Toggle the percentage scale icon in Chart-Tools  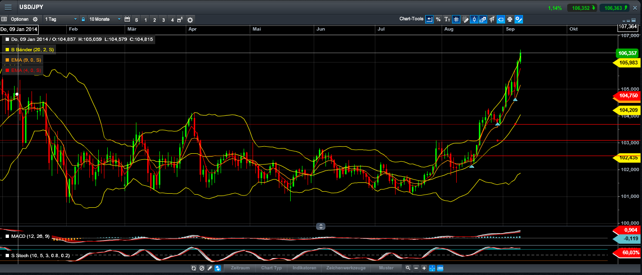(x=438, y=19)
